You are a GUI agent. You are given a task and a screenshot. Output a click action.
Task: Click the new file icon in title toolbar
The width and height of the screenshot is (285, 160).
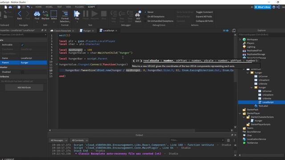(x=6, y=7)
